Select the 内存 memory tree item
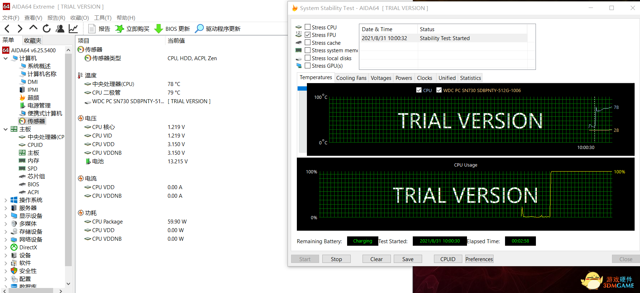Screen dimensions: 640x293 pos(33,161)
